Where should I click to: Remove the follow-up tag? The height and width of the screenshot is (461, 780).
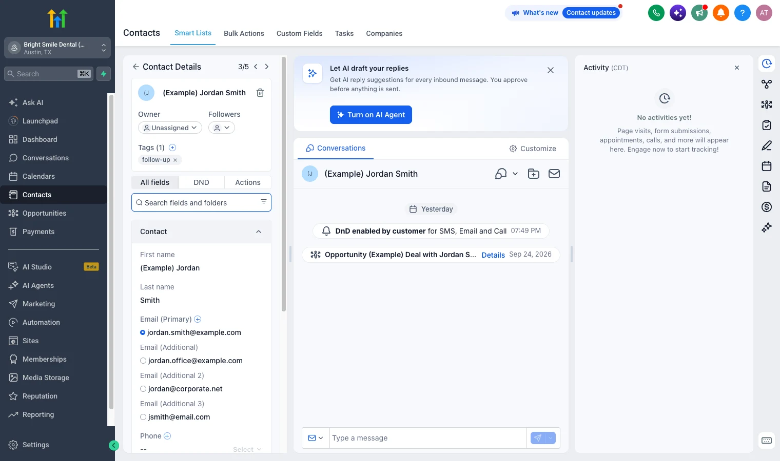175,160
